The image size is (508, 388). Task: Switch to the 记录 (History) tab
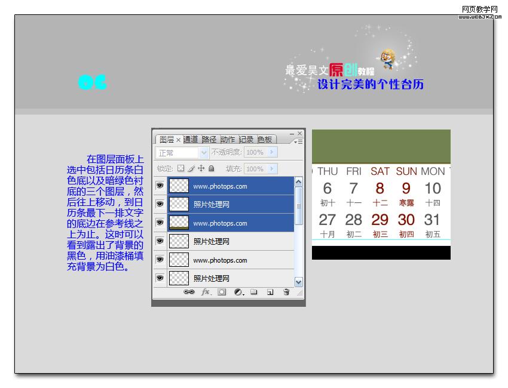pyautogui.click(x=246, y=139)
